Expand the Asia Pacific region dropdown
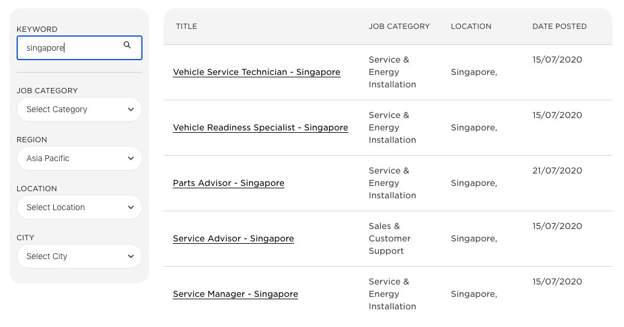The height and width of the screenshot is (327, 624). click(79, 158)
